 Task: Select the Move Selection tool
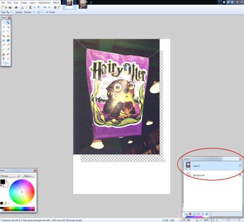point(8,27)
